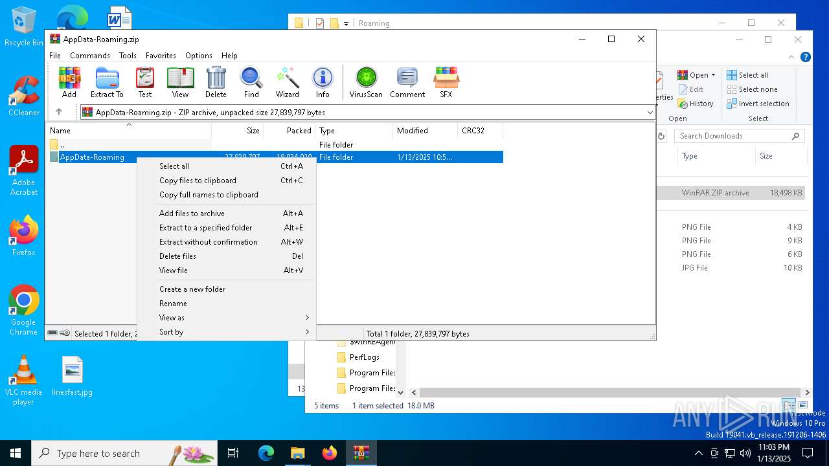
Task: Choose Copy files to clipboard
Action: click(x=227, y=181)
